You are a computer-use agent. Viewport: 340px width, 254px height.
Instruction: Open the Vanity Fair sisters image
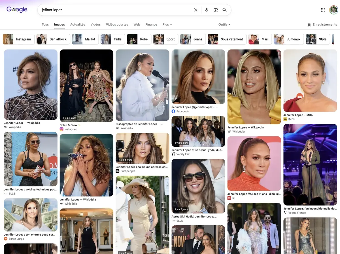(x=198, y=131)
